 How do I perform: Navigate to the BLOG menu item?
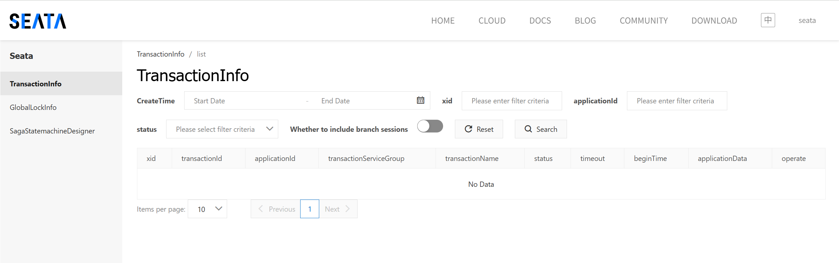point(585,21)
